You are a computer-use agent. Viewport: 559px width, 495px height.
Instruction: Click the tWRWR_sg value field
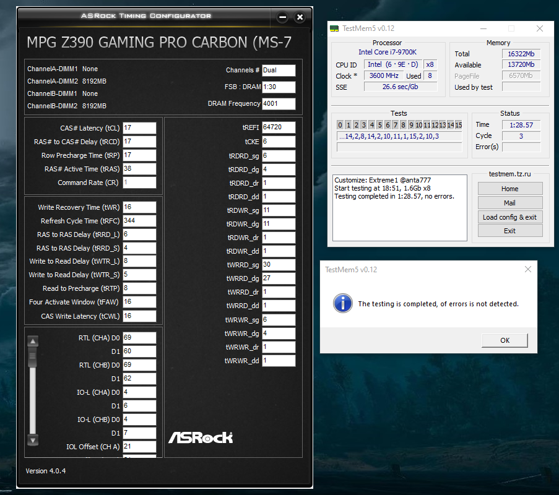click(x=279, y=320)
